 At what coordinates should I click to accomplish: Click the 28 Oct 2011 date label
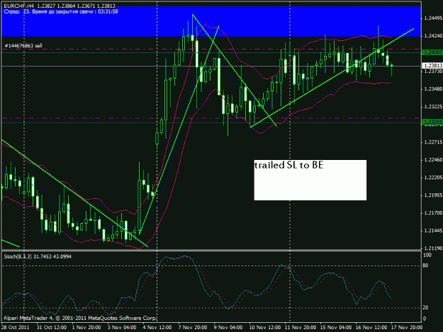16,328
